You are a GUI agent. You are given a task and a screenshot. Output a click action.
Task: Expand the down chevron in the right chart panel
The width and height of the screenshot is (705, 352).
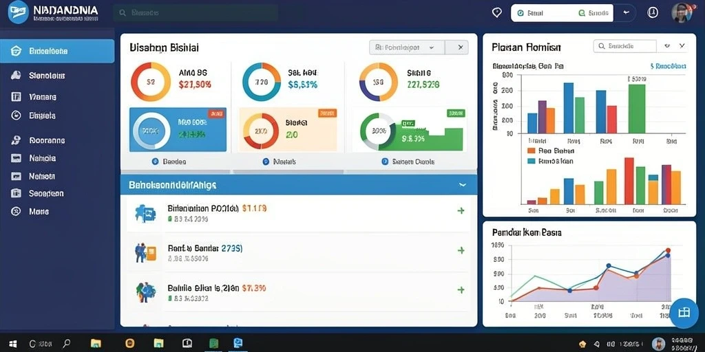tap(682, 46)
